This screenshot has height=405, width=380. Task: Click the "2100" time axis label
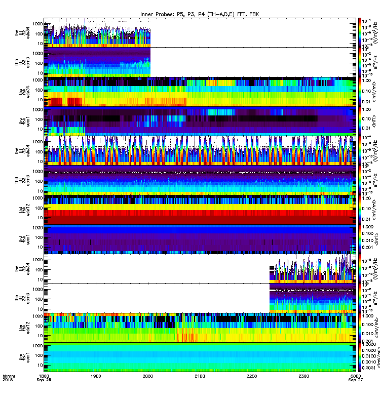[x=200, y=376]
